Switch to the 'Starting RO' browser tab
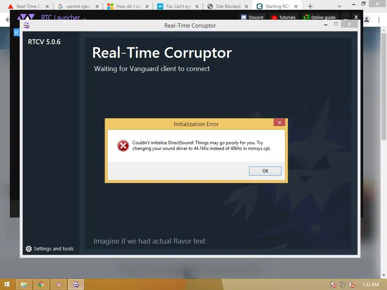The width and height of the screenshot is (387, 290). point(277,6)
